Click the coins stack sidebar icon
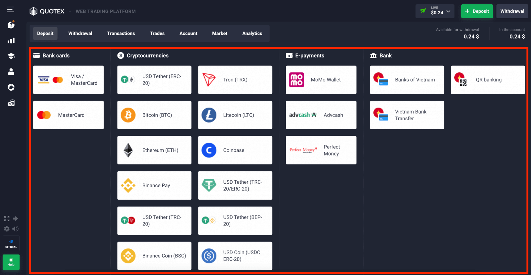The height and width of the screenshot is (275, 531). coord(11,103)
